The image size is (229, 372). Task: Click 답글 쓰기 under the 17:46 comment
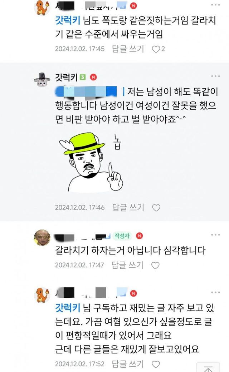click(x=128, y=208)
